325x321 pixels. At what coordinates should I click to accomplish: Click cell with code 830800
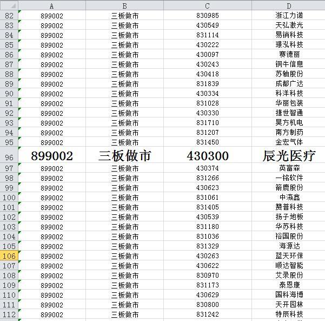coord(208,304)
